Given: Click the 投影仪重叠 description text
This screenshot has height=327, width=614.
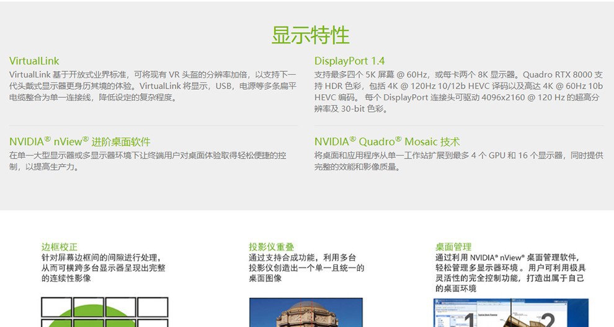Looking at the screenshot, I should [x=306, y=268].
